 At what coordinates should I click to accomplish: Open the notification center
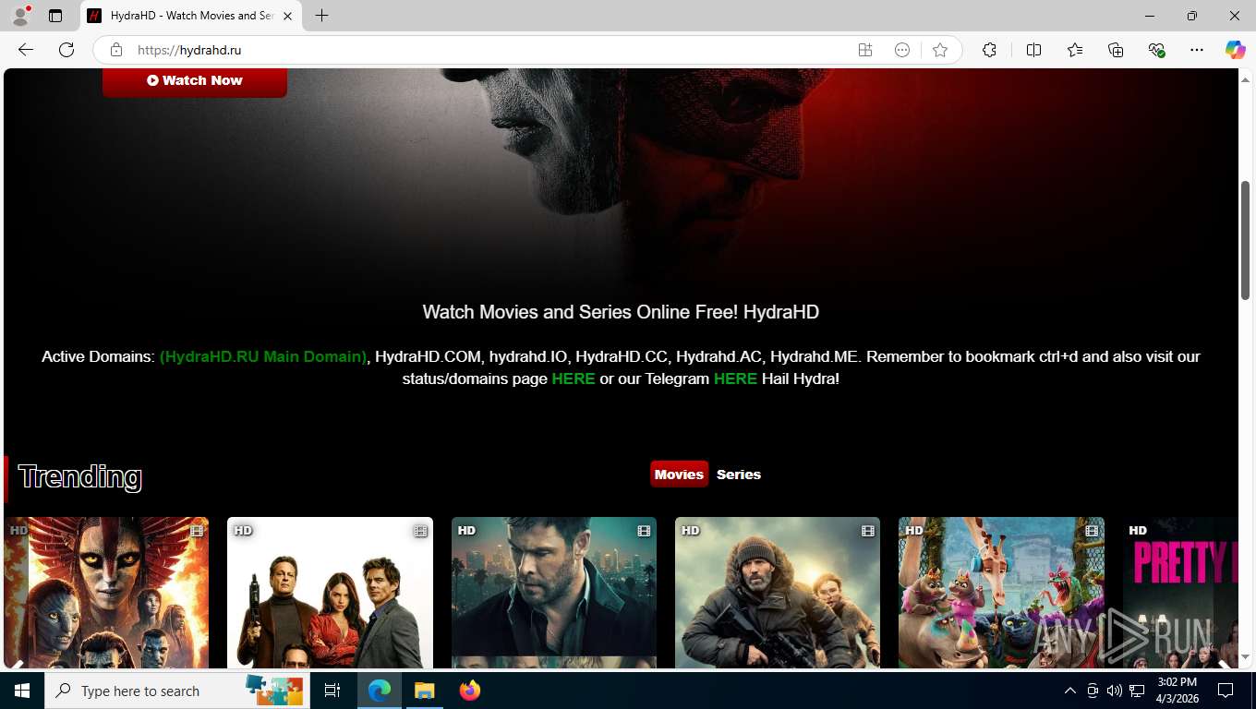(1226, 691)
